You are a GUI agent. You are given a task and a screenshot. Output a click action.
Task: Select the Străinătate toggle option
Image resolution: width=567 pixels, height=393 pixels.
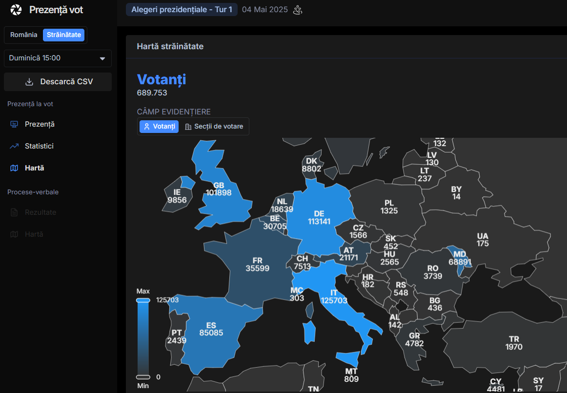(64, 35)
